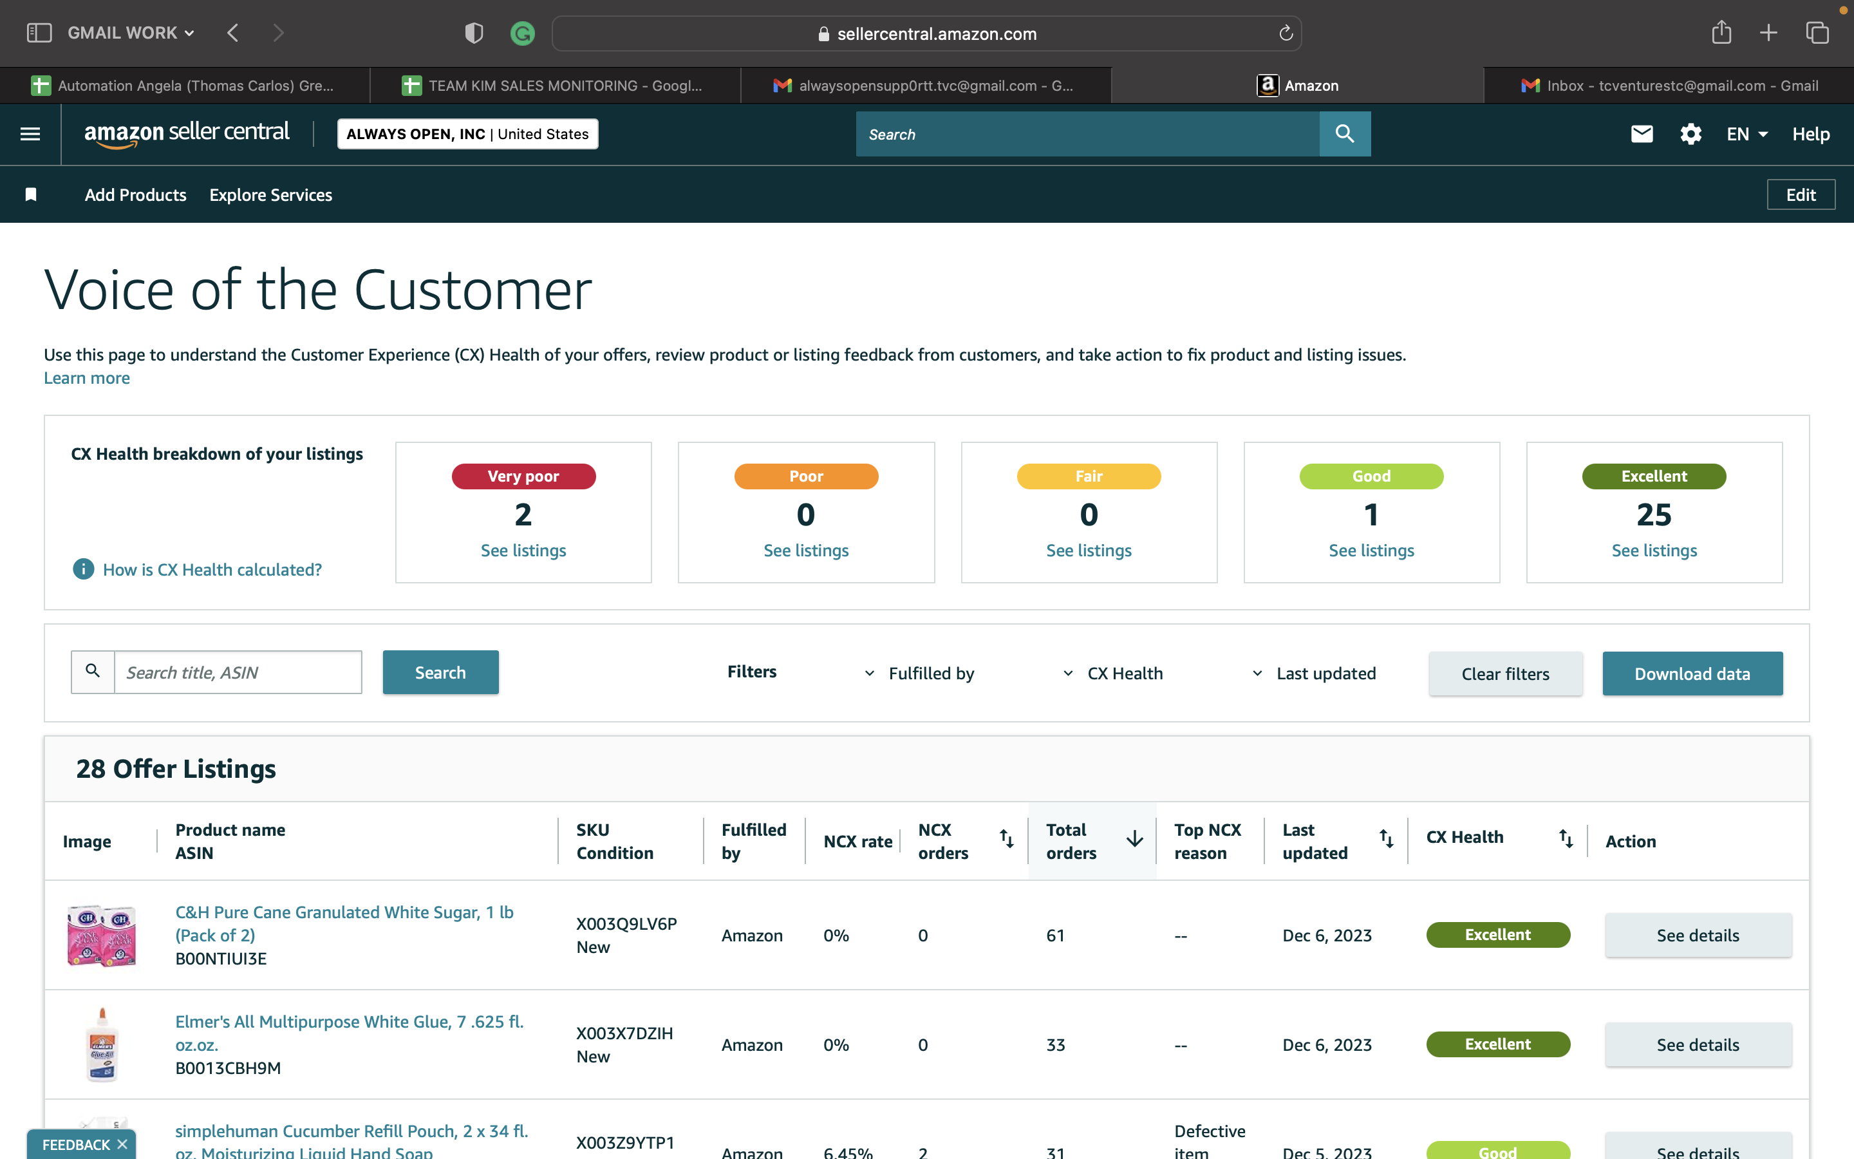Click the Very poor status badge
1854x1159 pixels.
pos(523,476)
